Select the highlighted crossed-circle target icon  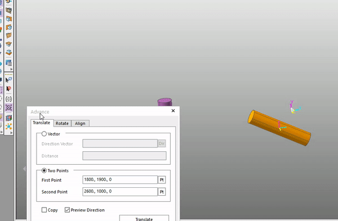[8, 107]
